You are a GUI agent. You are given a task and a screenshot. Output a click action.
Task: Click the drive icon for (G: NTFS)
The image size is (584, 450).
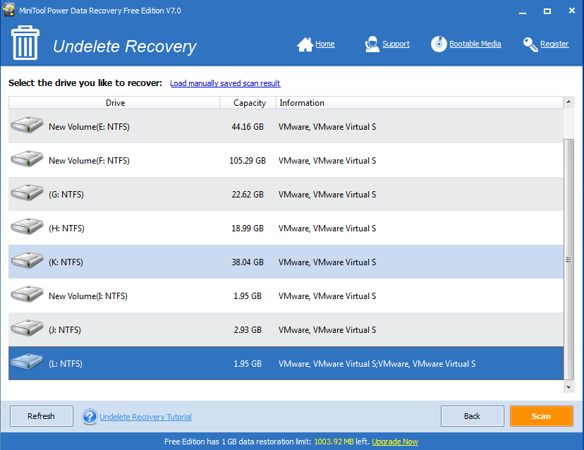(x=27, y=193)
